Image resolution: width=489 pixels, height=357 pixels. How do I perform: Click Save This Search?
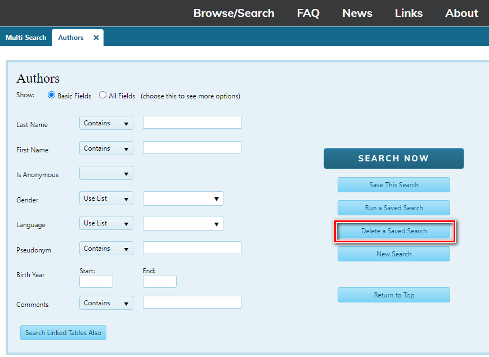393,185
